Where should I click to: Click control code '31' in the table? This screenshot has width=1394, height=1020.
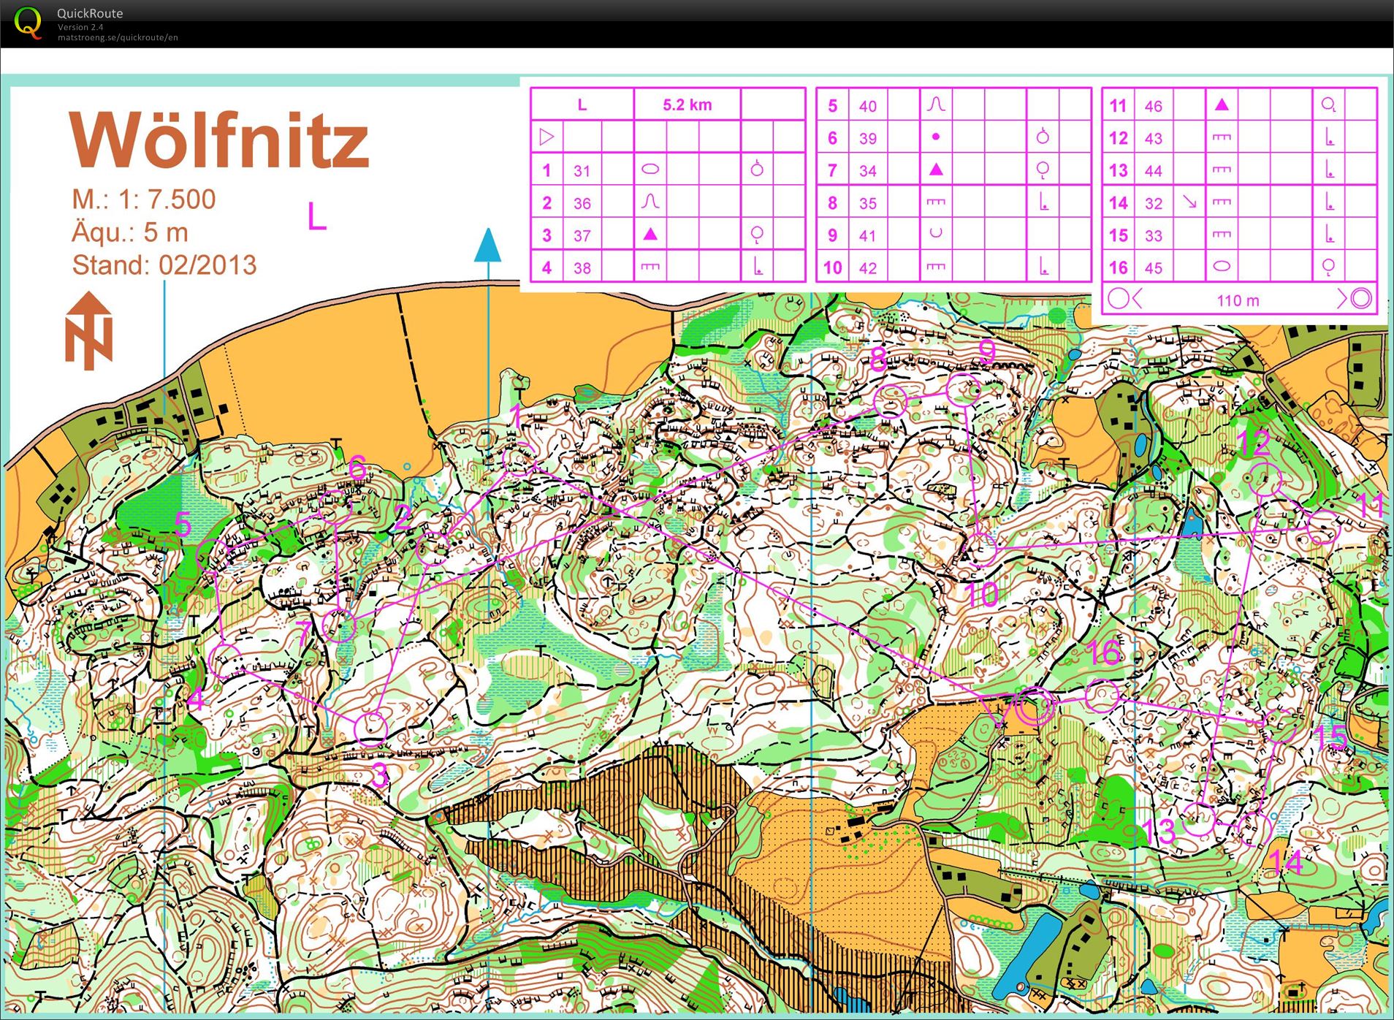(x=582, y=171)
